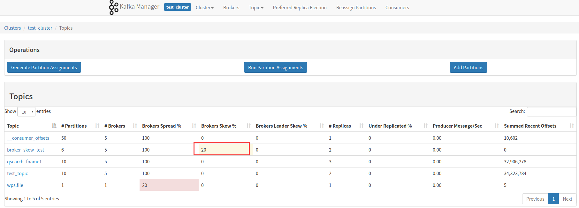Click 'Showing 1 to 5 of 5 entries' text
579x208 pixels.
pyautogui.click(x=32, y=198)
